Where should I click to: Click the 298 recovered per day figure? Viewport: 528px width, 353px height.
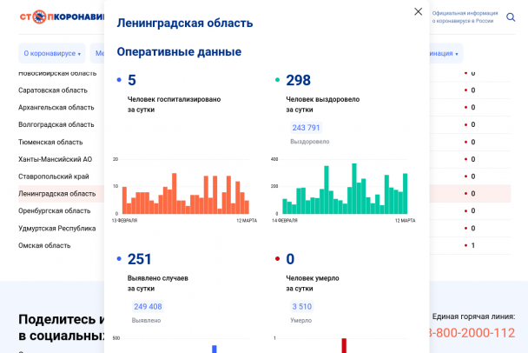coord(299,80)
